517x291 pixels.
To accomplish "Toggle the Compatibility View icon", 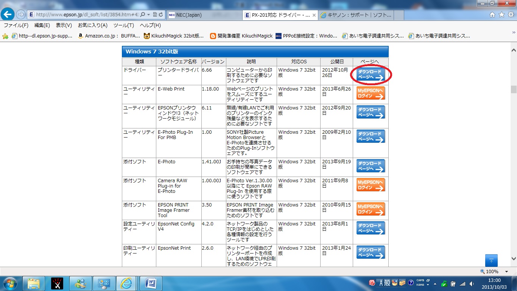I will [155, 15].
